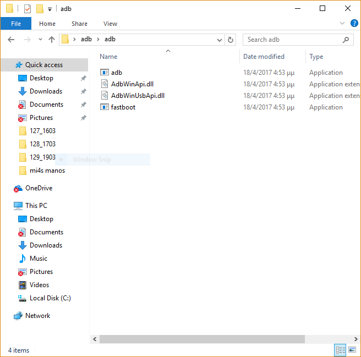The image size is (361, 357).
Task: Switch to details view layout
Action: coord(341,350)
